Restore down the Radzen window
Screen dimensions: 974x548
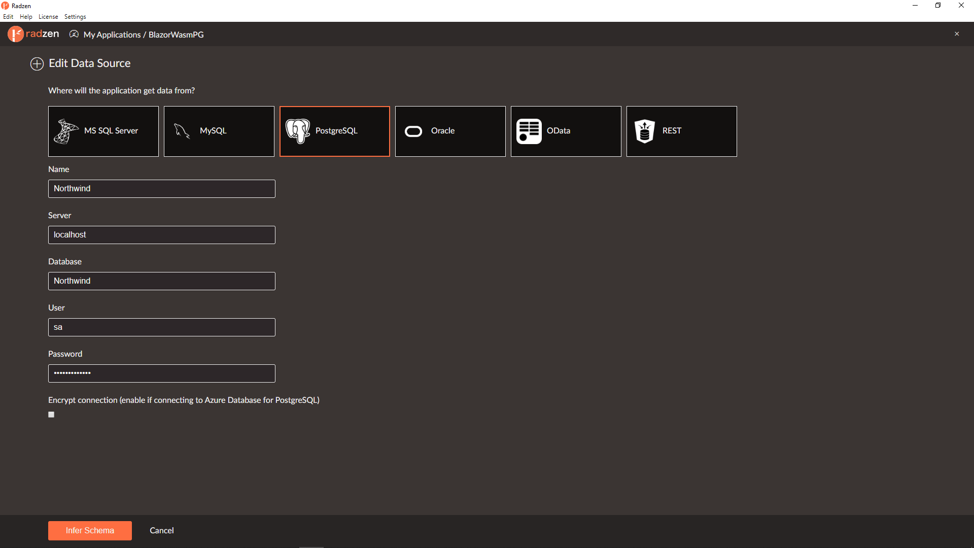pyautogui.click(x=938, y=6)
